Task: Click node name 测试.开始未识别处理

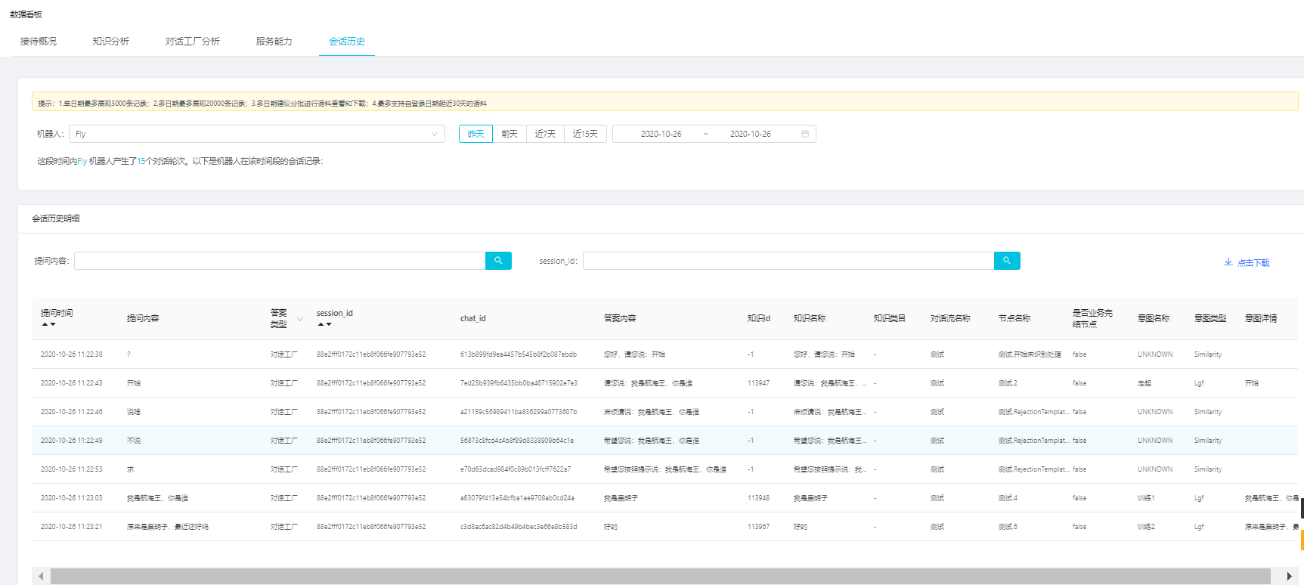Action: point(1030,354)
